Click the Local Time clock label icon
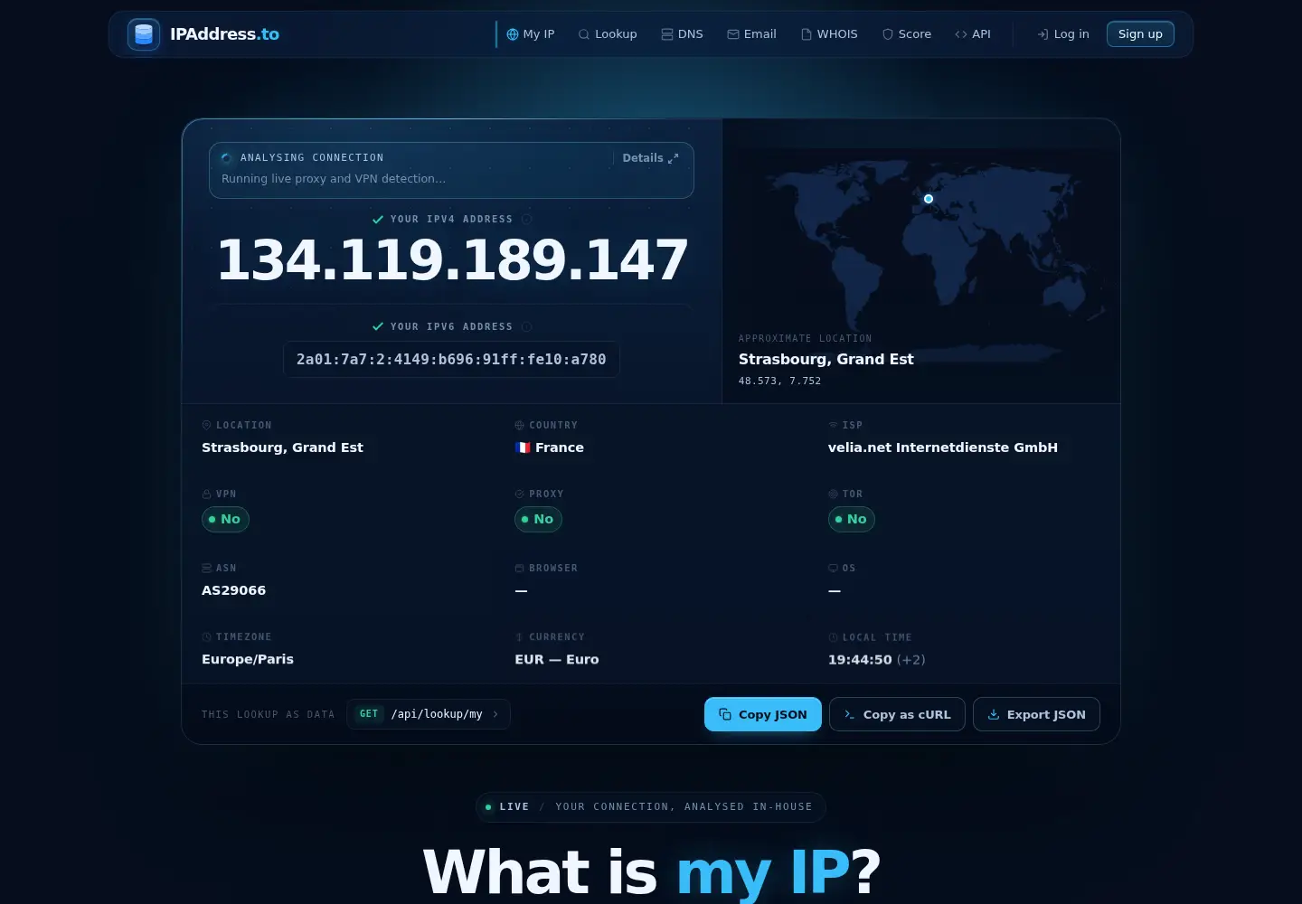 (x=833, y=637)
